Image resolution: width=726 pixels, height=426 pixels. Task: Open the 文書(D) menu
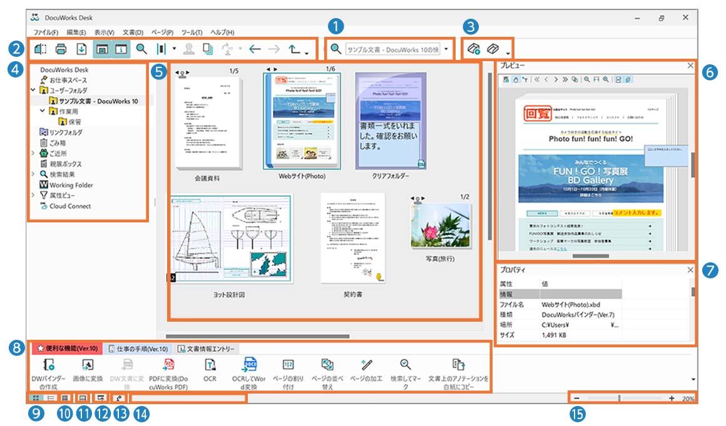coord(133,32)
